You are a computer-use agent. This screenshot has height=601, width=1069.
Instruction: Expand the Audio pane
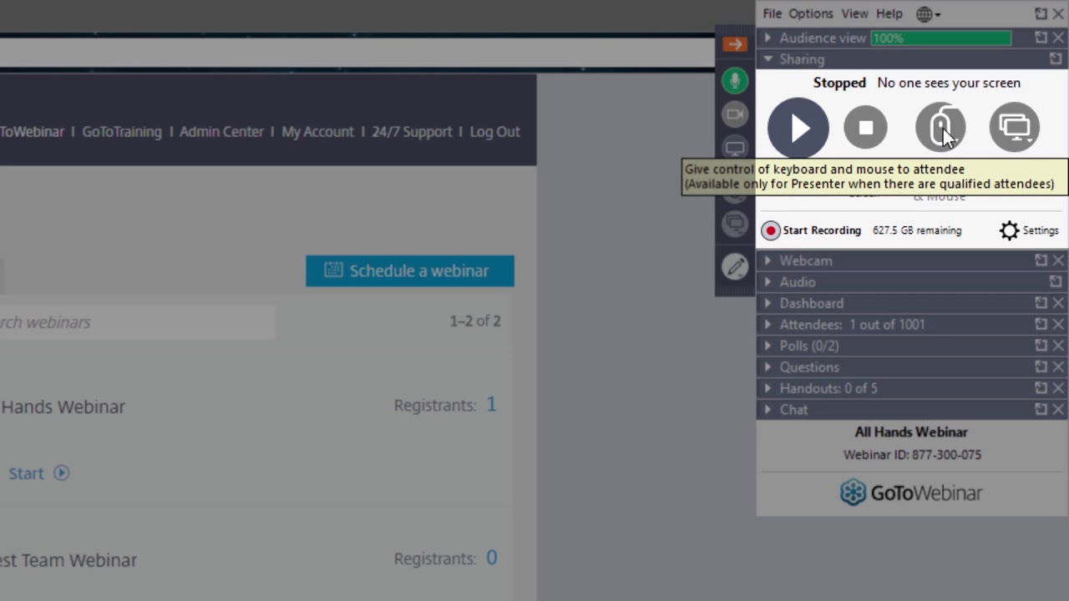(x=768, y=282)
